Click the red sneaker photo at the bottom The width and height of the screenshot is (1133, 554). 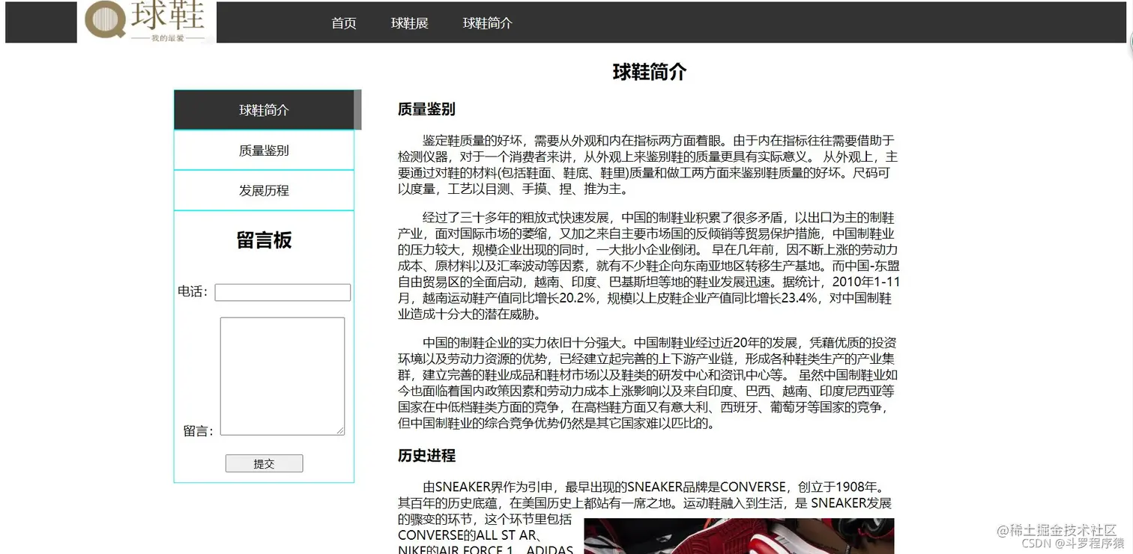coord(738,535)
